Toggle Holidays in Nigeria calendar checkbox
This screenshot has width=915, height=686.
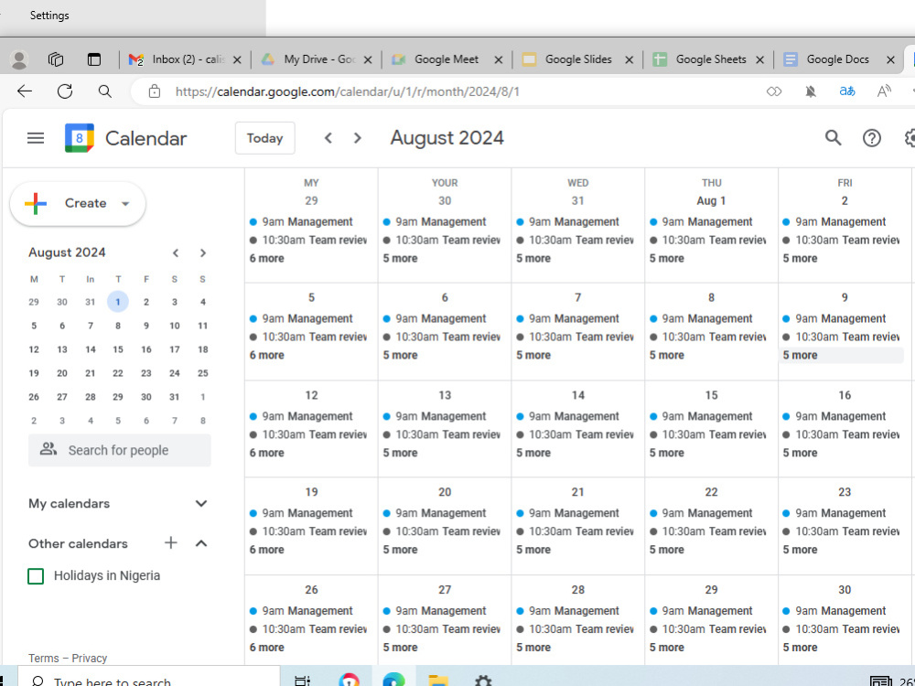36,576
